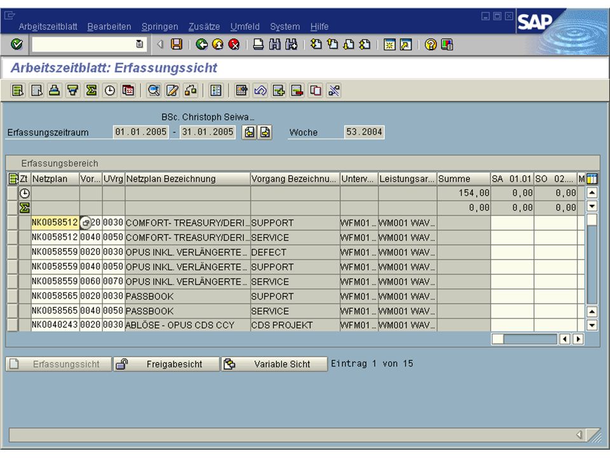Screen dimensions: 610x458
Task: Toggle row selector for NK0040243 CDS PROJEKT row
Action: 13,325
